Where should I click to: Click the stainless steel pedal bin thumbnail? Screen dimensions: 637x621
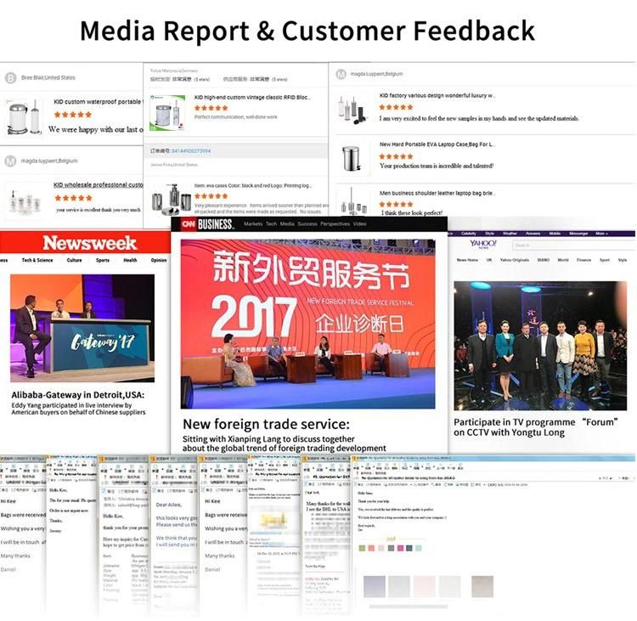352,159
